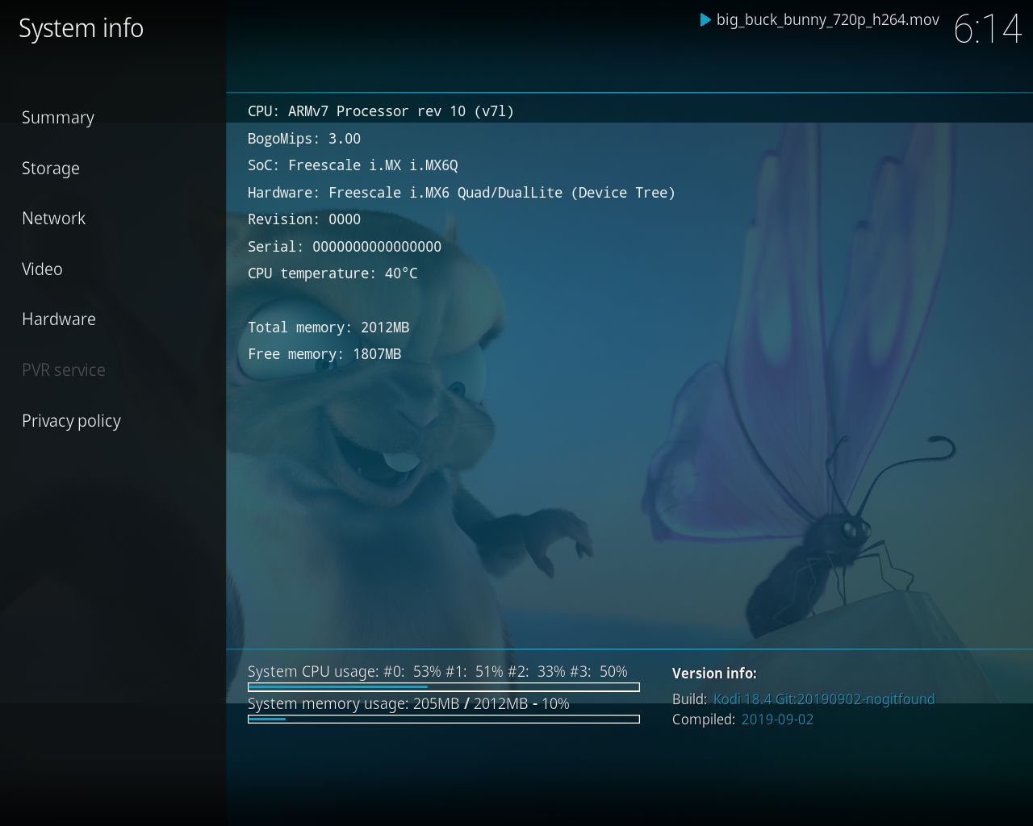Click the Free memory 1807MB line
Image resolution: width=1033 pixels, height=826 pixels.
coord(324,354)
